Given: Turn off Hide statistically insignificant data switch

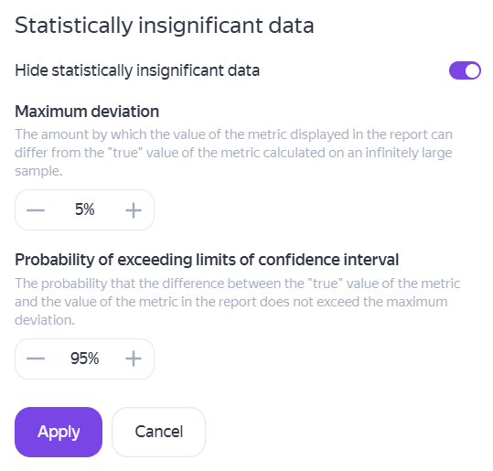Looking at the screenshot, I should pos(465,70).
